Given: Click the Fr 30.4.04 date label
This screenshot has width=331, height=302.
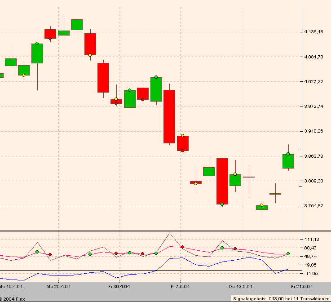Looking at the screenshot, I should (119, 287).
